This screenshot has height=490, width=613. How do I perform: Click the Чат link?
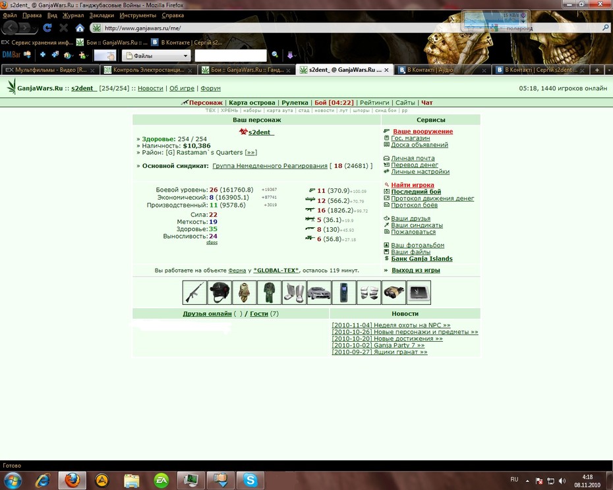[x=426, y=103]
